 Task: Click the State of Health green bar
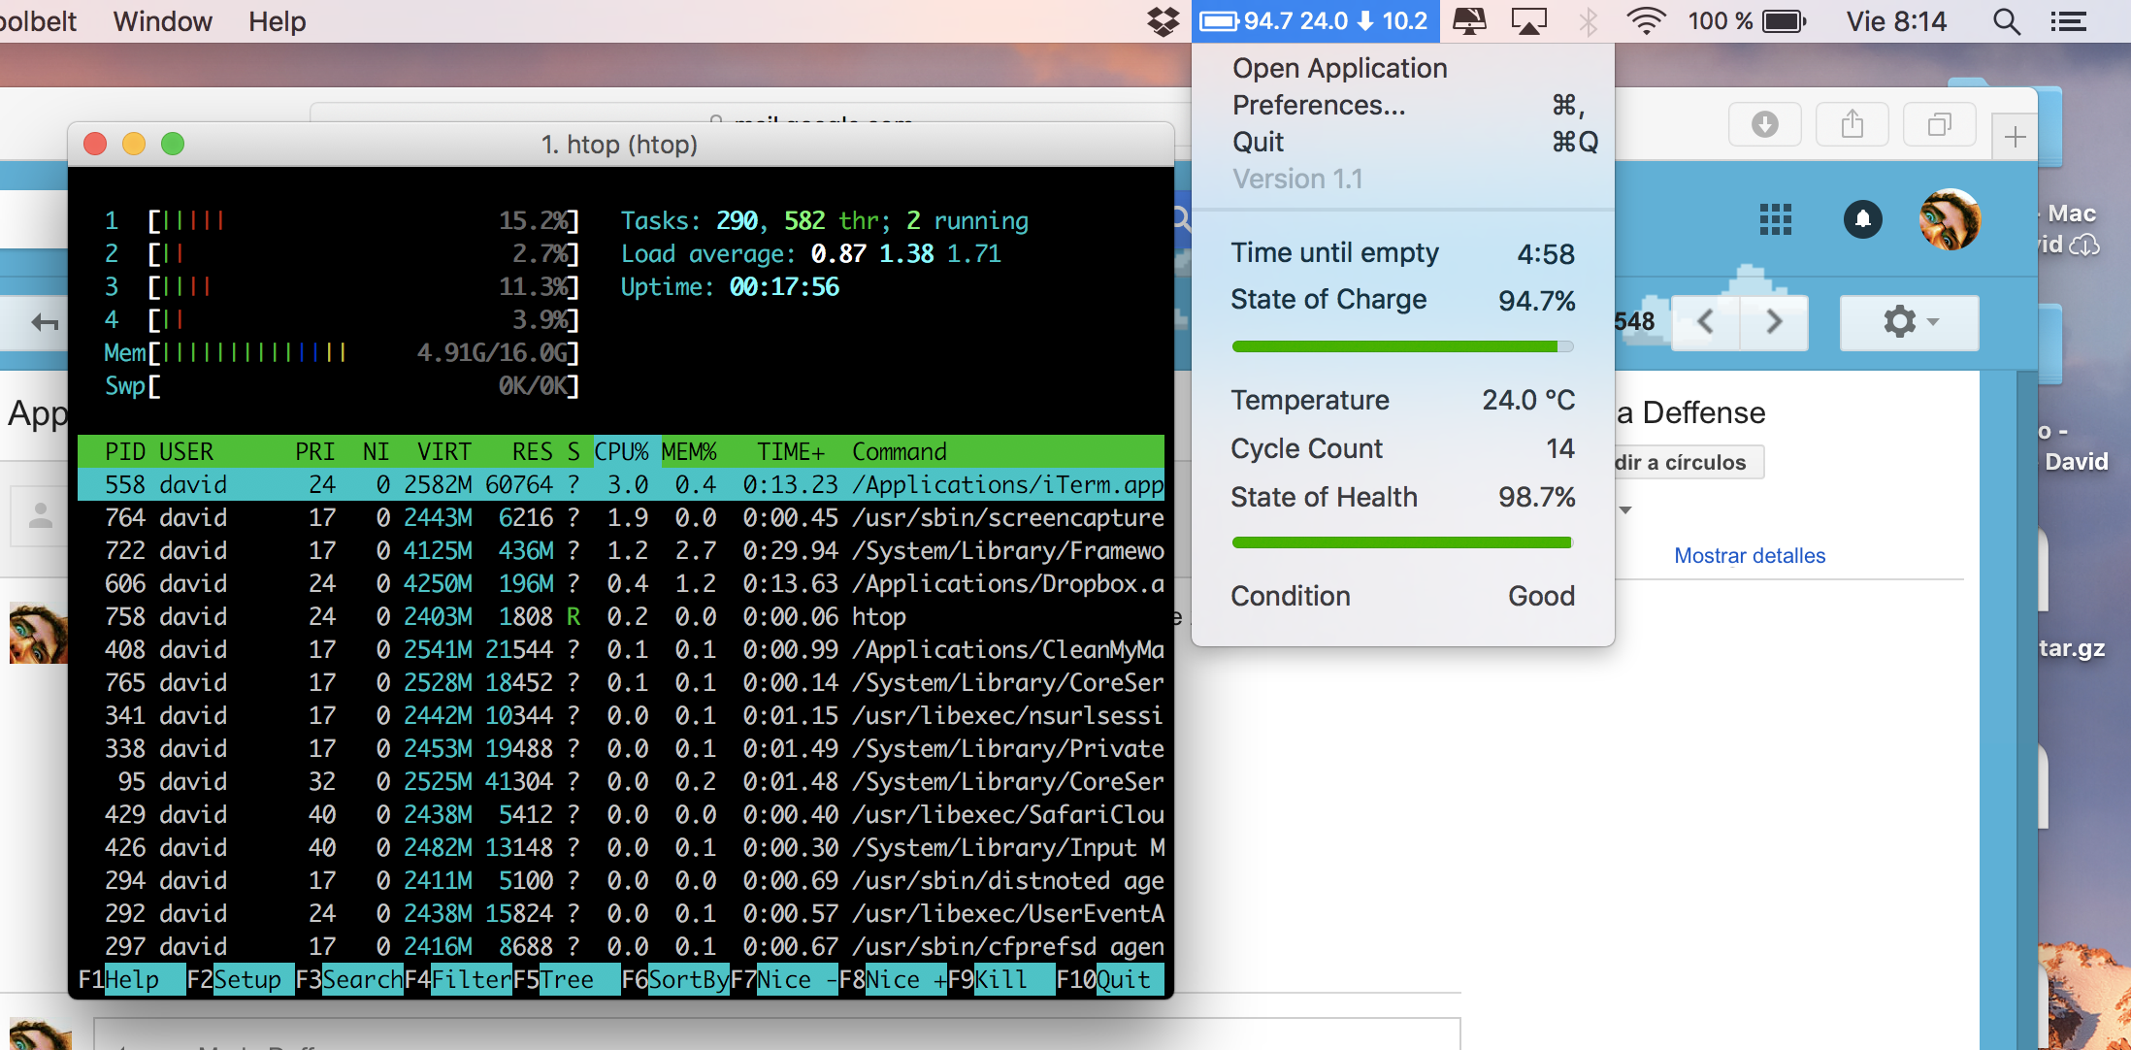pyautogui.click(x=1402, y=542)
